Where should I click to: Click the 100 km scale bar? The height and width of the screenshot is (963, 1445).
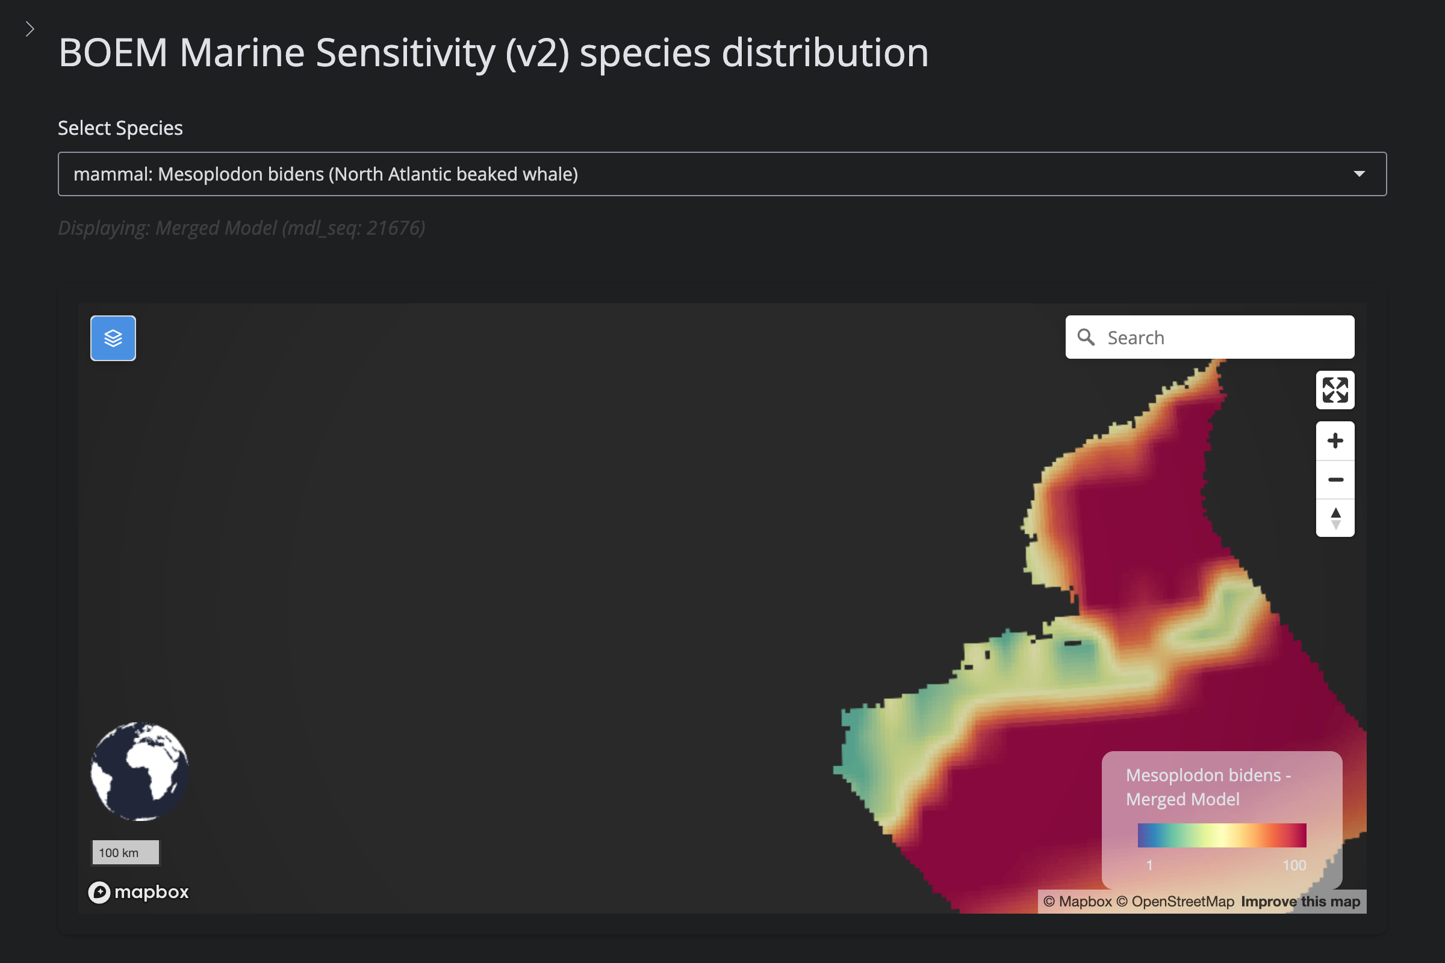pos(125,852)
